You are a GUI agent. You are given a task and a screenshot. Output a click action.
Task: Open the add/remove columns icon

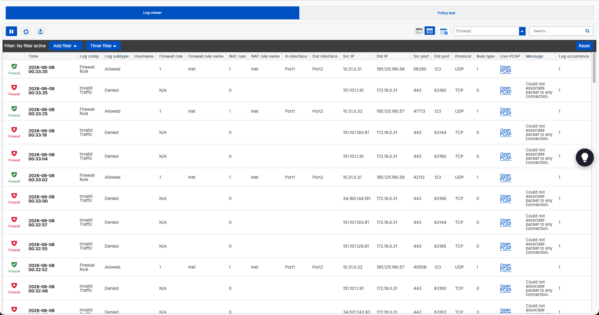point(444,31)
